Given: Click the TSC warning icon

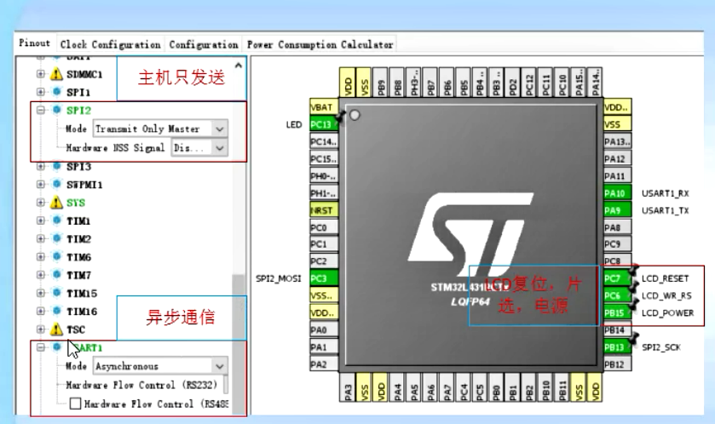Looking at the screenshot, I should 56,329.
